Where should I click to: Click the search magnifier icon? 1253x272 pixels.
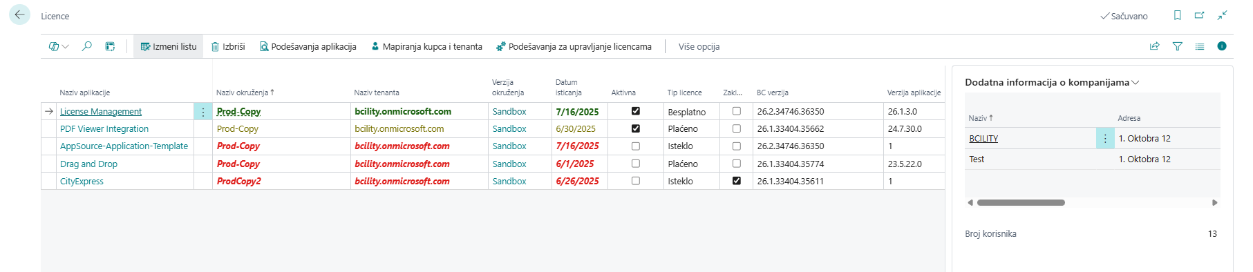click(87, 46)
